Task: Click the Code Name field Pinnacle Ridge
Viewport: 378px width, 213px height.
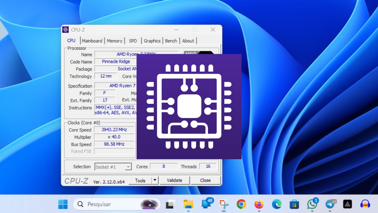Action: tap(116, 62)
